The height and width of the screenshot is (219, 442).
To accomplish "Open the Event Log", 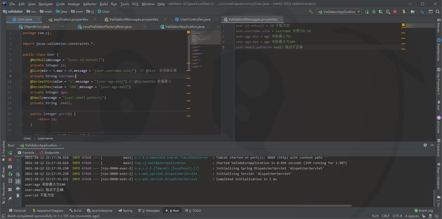I will click(x=424, y=211).
